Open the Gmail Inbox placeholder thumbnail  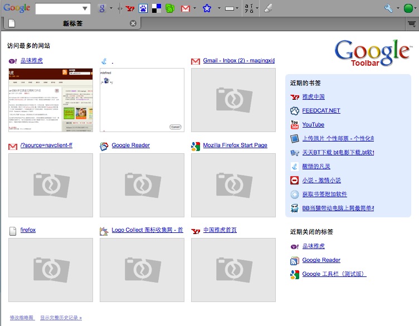click(233, 100)
